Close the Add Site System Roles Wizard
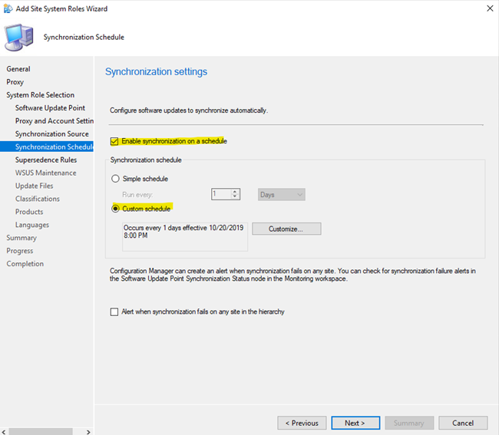Viewport: 499px width, 435px height. pos(490,8)
